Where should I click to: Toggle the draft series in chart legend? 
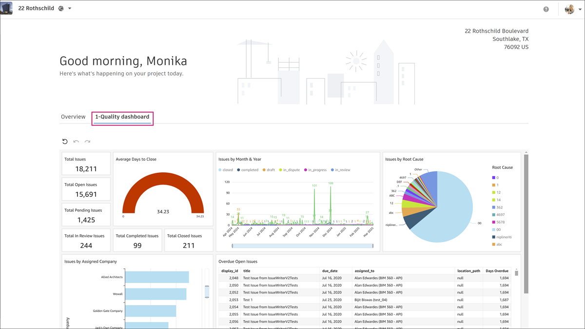[x=269, y=170]
